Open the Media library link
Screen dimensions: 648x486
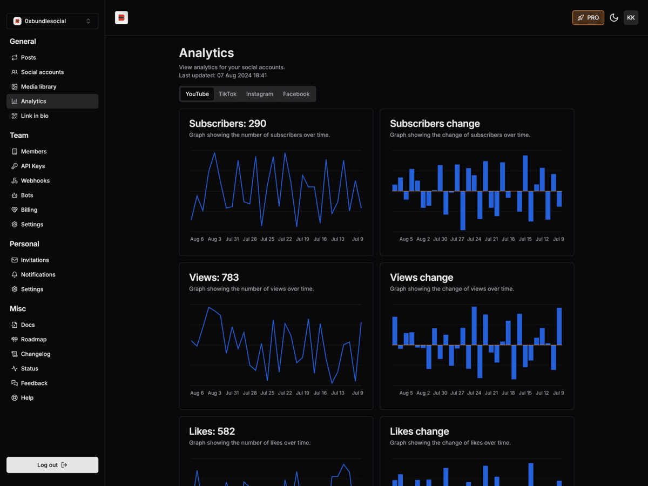coord(52,86)
